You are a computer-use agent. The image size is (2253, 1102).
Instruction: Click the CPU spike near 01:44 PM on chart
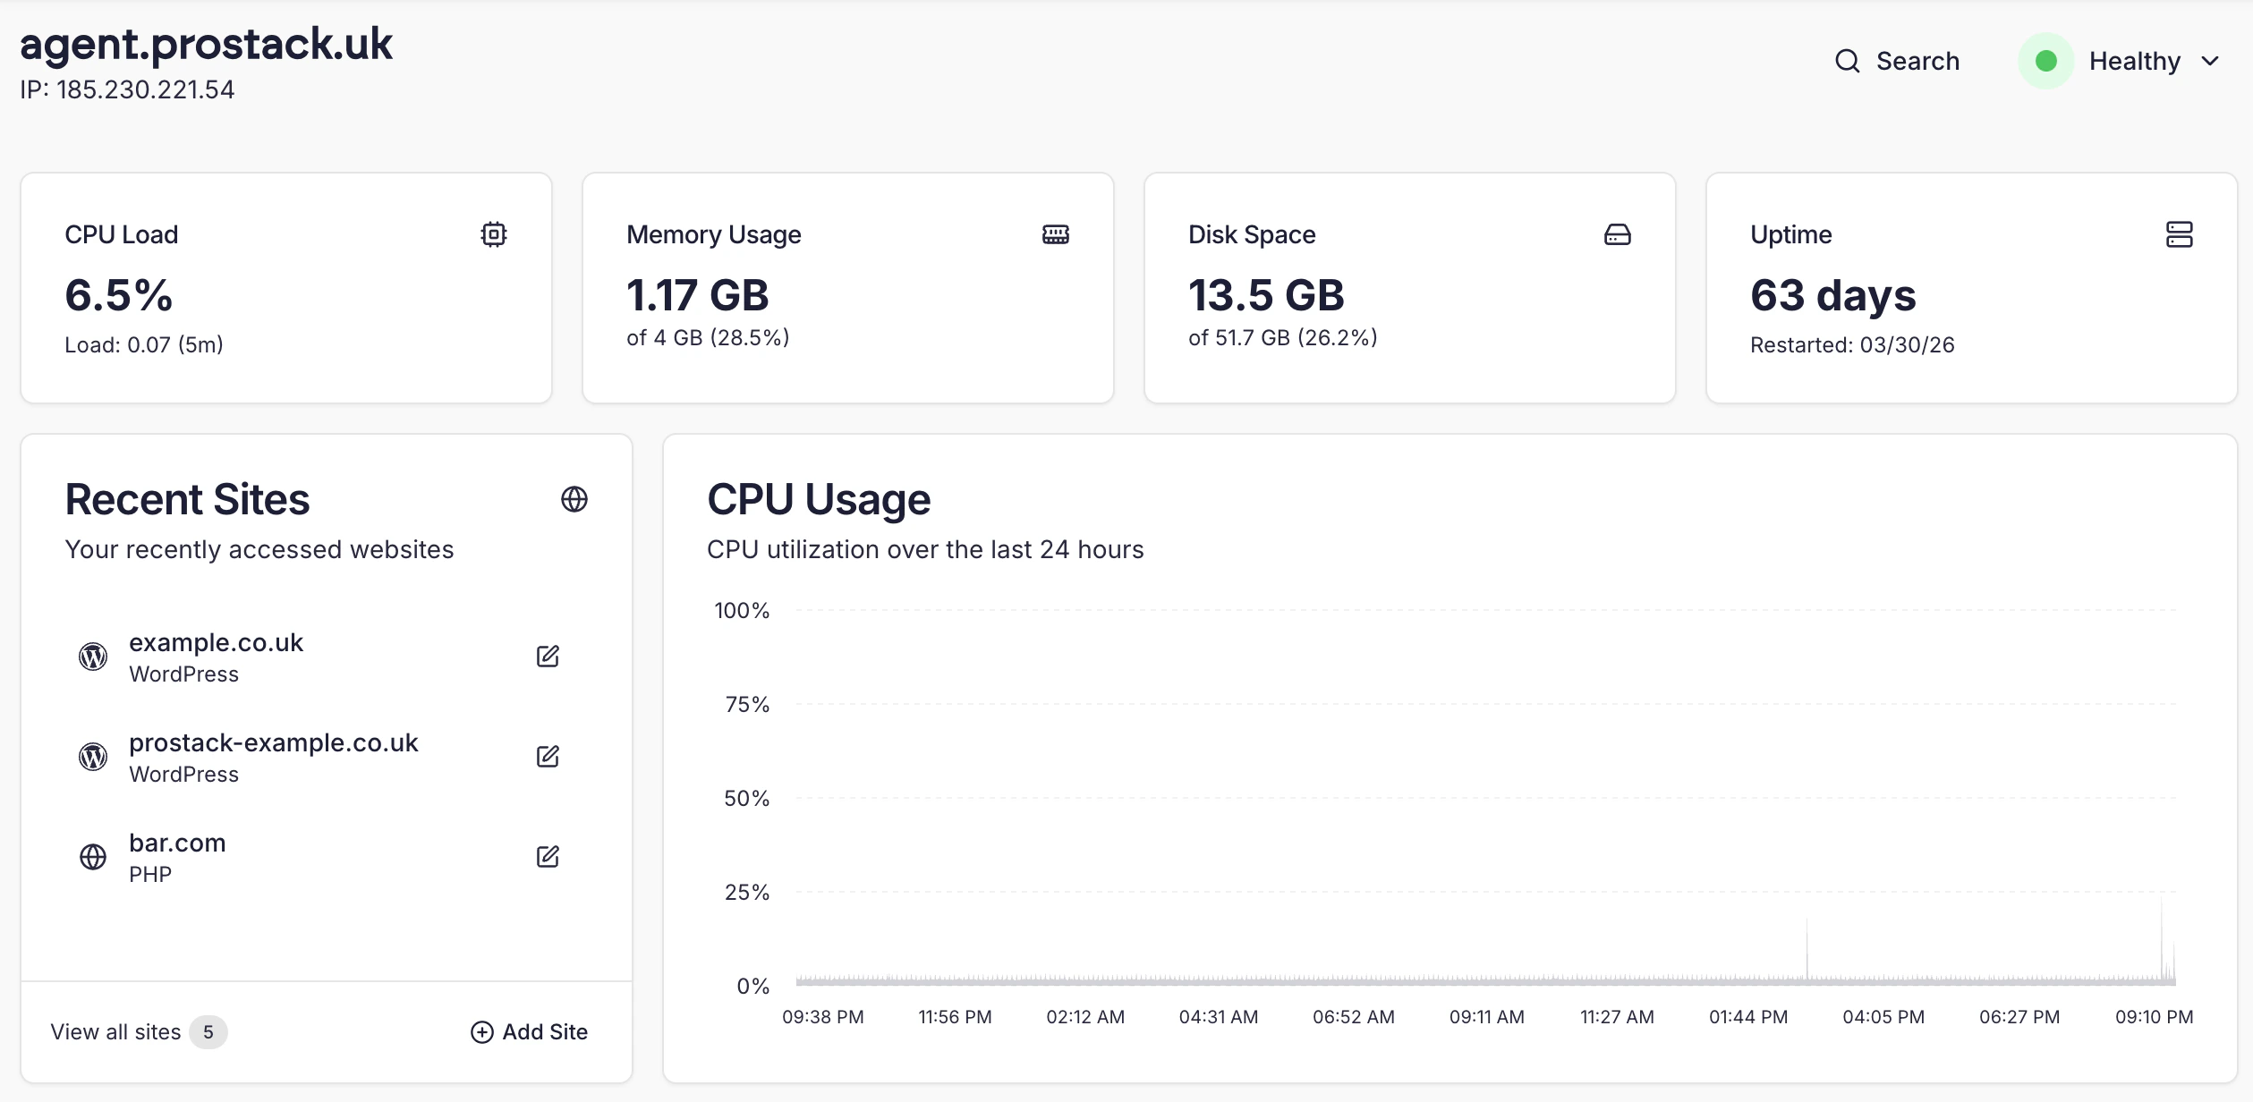tap(1807, 950)
